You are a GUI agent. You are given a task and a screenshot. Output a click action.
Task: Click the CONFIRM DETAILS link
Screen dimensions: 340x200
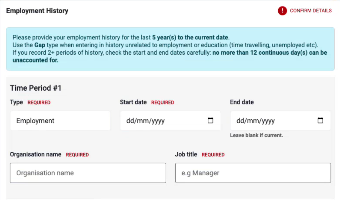click(310, 11)
